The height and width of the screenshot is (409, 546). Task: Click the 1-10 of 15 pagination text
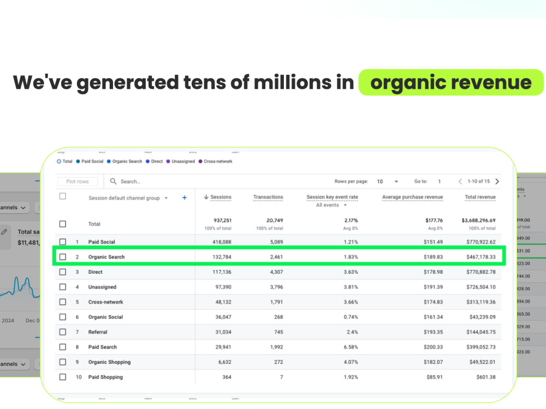(478, 181)
